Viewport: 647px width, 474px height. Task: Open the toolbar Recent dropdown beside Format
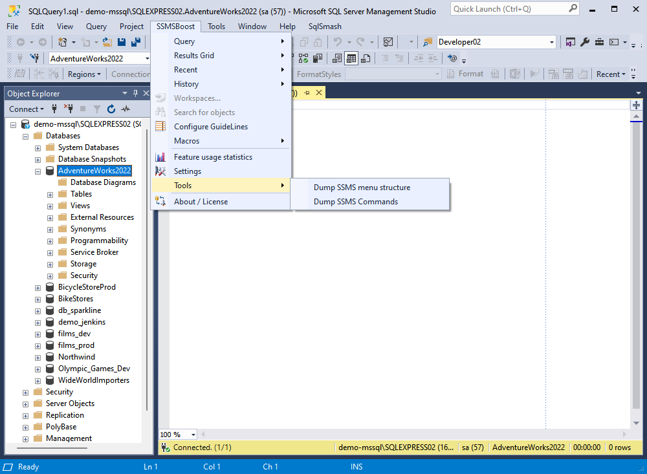click(611, 74)
